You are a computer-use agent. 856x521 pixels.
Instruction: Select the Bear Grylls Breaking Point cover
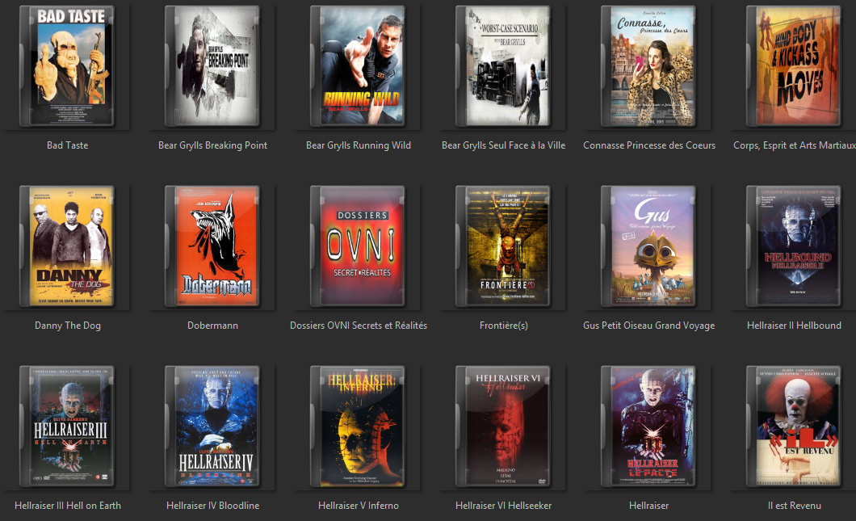click(x=212, y=66)
